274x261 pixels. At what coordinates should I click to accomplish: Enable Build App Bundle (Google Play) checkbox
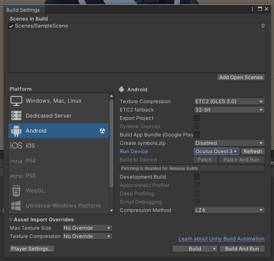pos(197,135)
